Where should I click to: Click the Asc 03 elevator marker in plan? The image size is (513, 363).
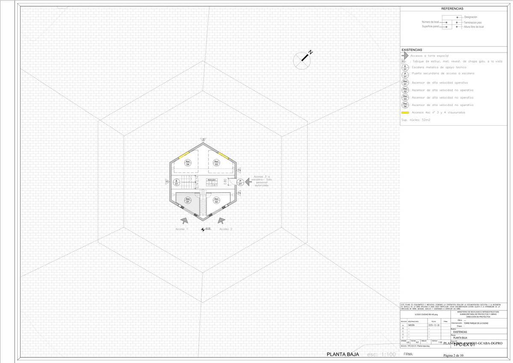pyautogui.click(x=216, y=162)
